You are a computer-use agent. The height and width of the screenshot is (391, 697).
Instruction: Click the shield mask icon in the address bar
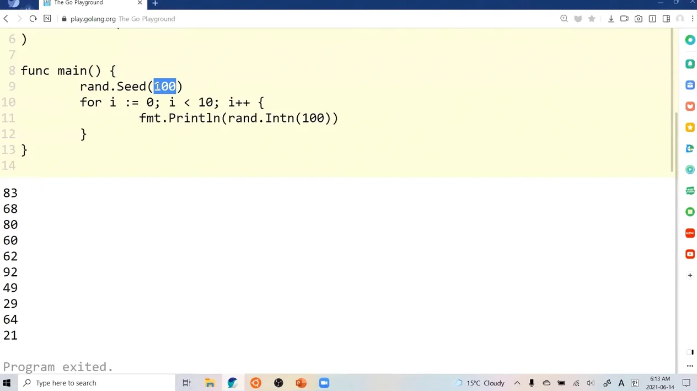tap(578, 19)
